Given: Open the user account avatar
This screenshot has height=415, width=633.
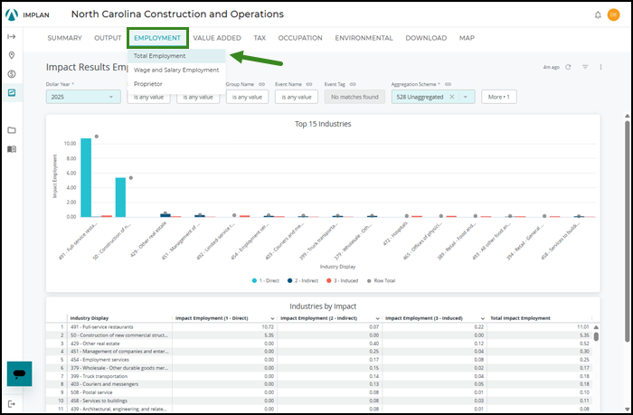Looking at the screenshot, I should (x=613, y=15).
